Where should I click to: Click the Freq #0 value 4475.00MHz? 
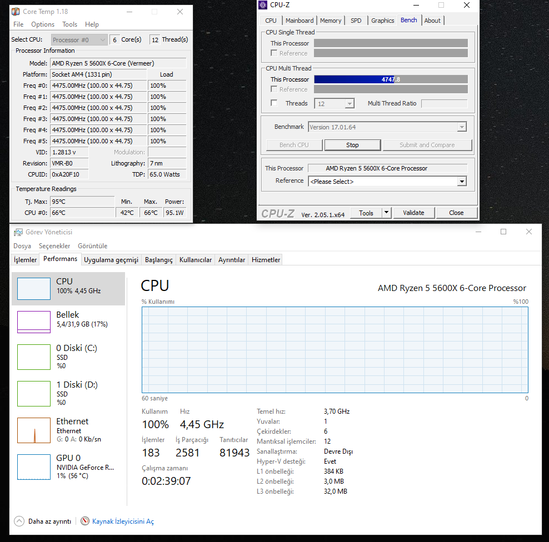[98, 86]
